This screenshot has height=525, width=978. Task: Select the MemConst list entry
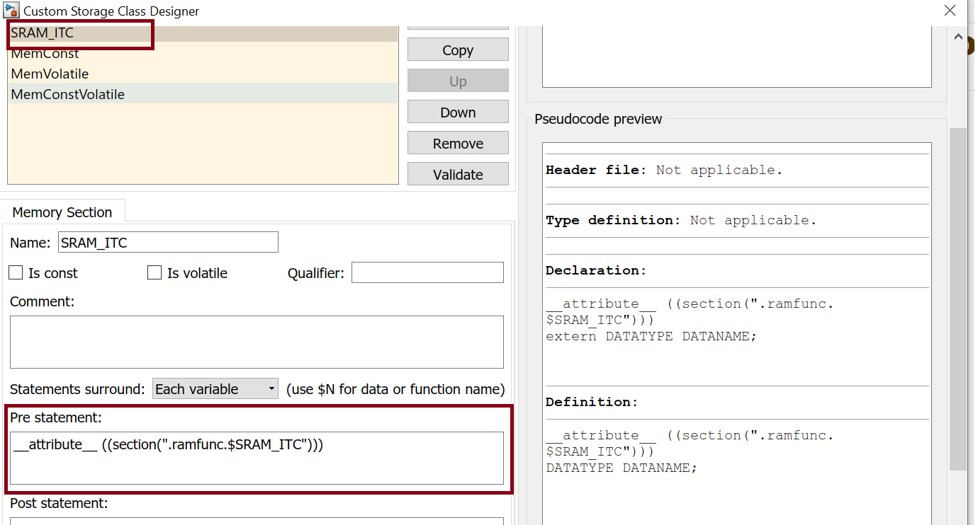pyautogui.click(x=45, y=54)
